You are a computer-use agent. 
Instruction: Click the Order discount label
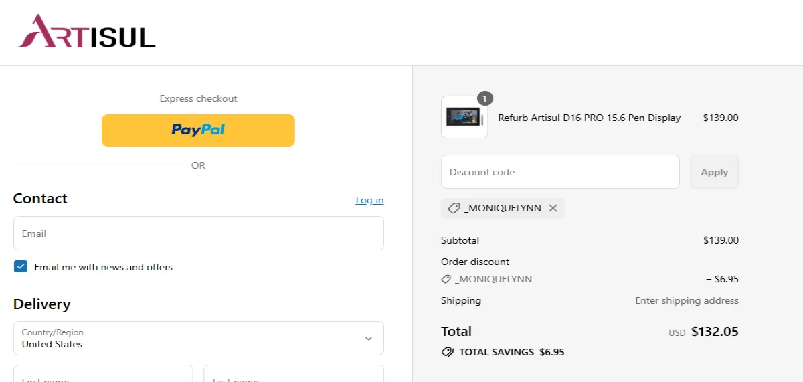point(475,262)
